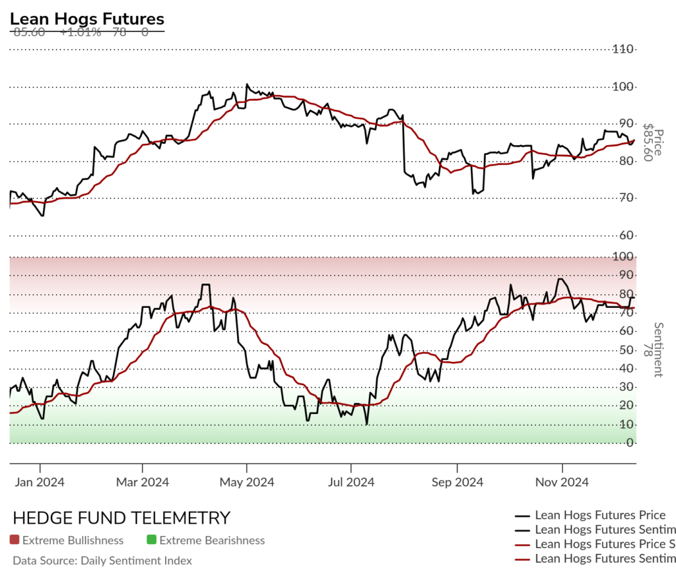Viewport: 676px width, 579px height.
Task: Click the Extreme Bearishness legend text
Action: tap(212, 540)
